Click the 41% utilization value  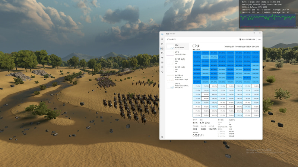click(195, 123)
